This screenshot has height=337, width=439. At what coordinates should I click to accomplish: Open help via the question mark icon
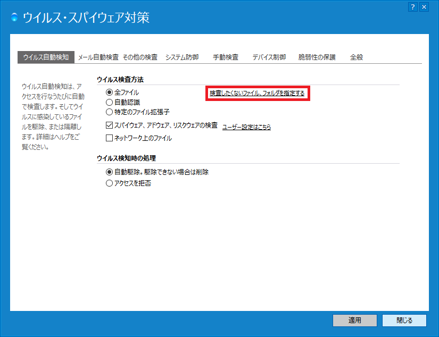(413, 7)
